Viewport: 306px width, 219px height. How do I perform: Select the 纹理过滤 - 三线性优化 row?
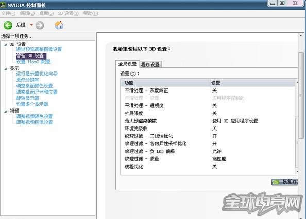tap(208, 136)
